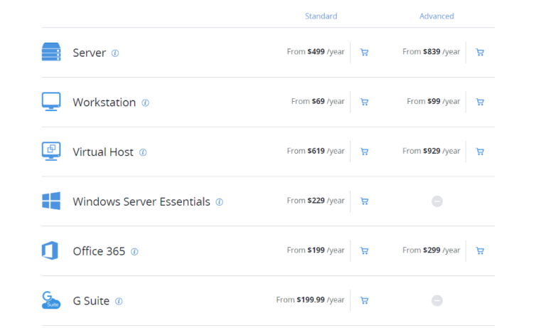Click the 'From $199 /year' Office 365 price
Viewport: 546px width, 328px height.
[316, 250]
